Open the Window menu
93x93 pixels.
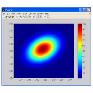40,14
